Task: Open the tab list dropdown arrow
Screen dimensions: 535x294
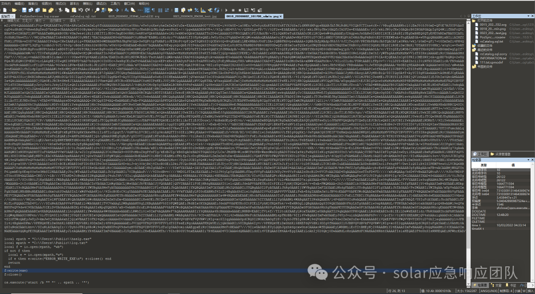Action: 469,16
